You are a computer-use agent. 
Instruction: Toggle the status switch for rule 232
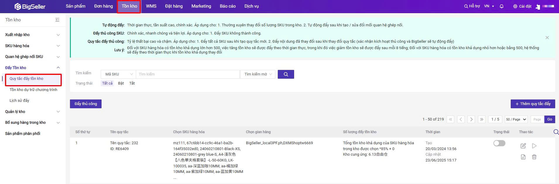499,143
